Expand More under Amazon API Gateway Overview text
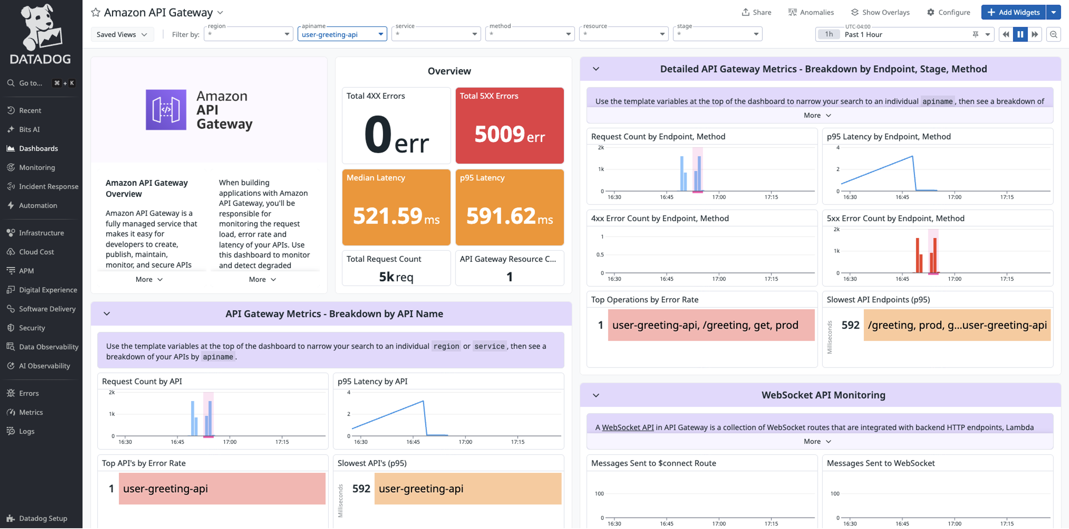This screenshot has height=529, width=1069. [x=149, y=280]
